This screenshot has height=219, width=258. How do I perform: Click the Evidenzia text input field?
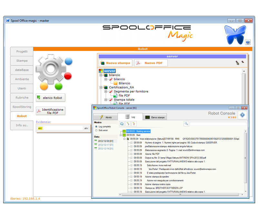point(63,128)
